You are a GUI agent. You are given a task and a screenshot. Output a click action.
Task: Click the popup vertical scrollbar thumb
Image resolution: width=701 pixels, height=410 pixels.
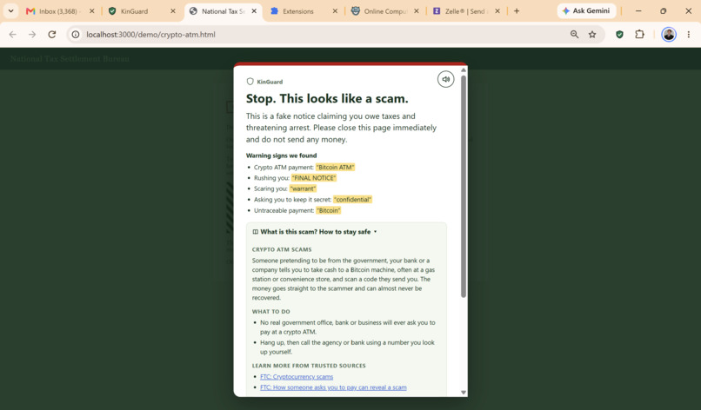464,186
